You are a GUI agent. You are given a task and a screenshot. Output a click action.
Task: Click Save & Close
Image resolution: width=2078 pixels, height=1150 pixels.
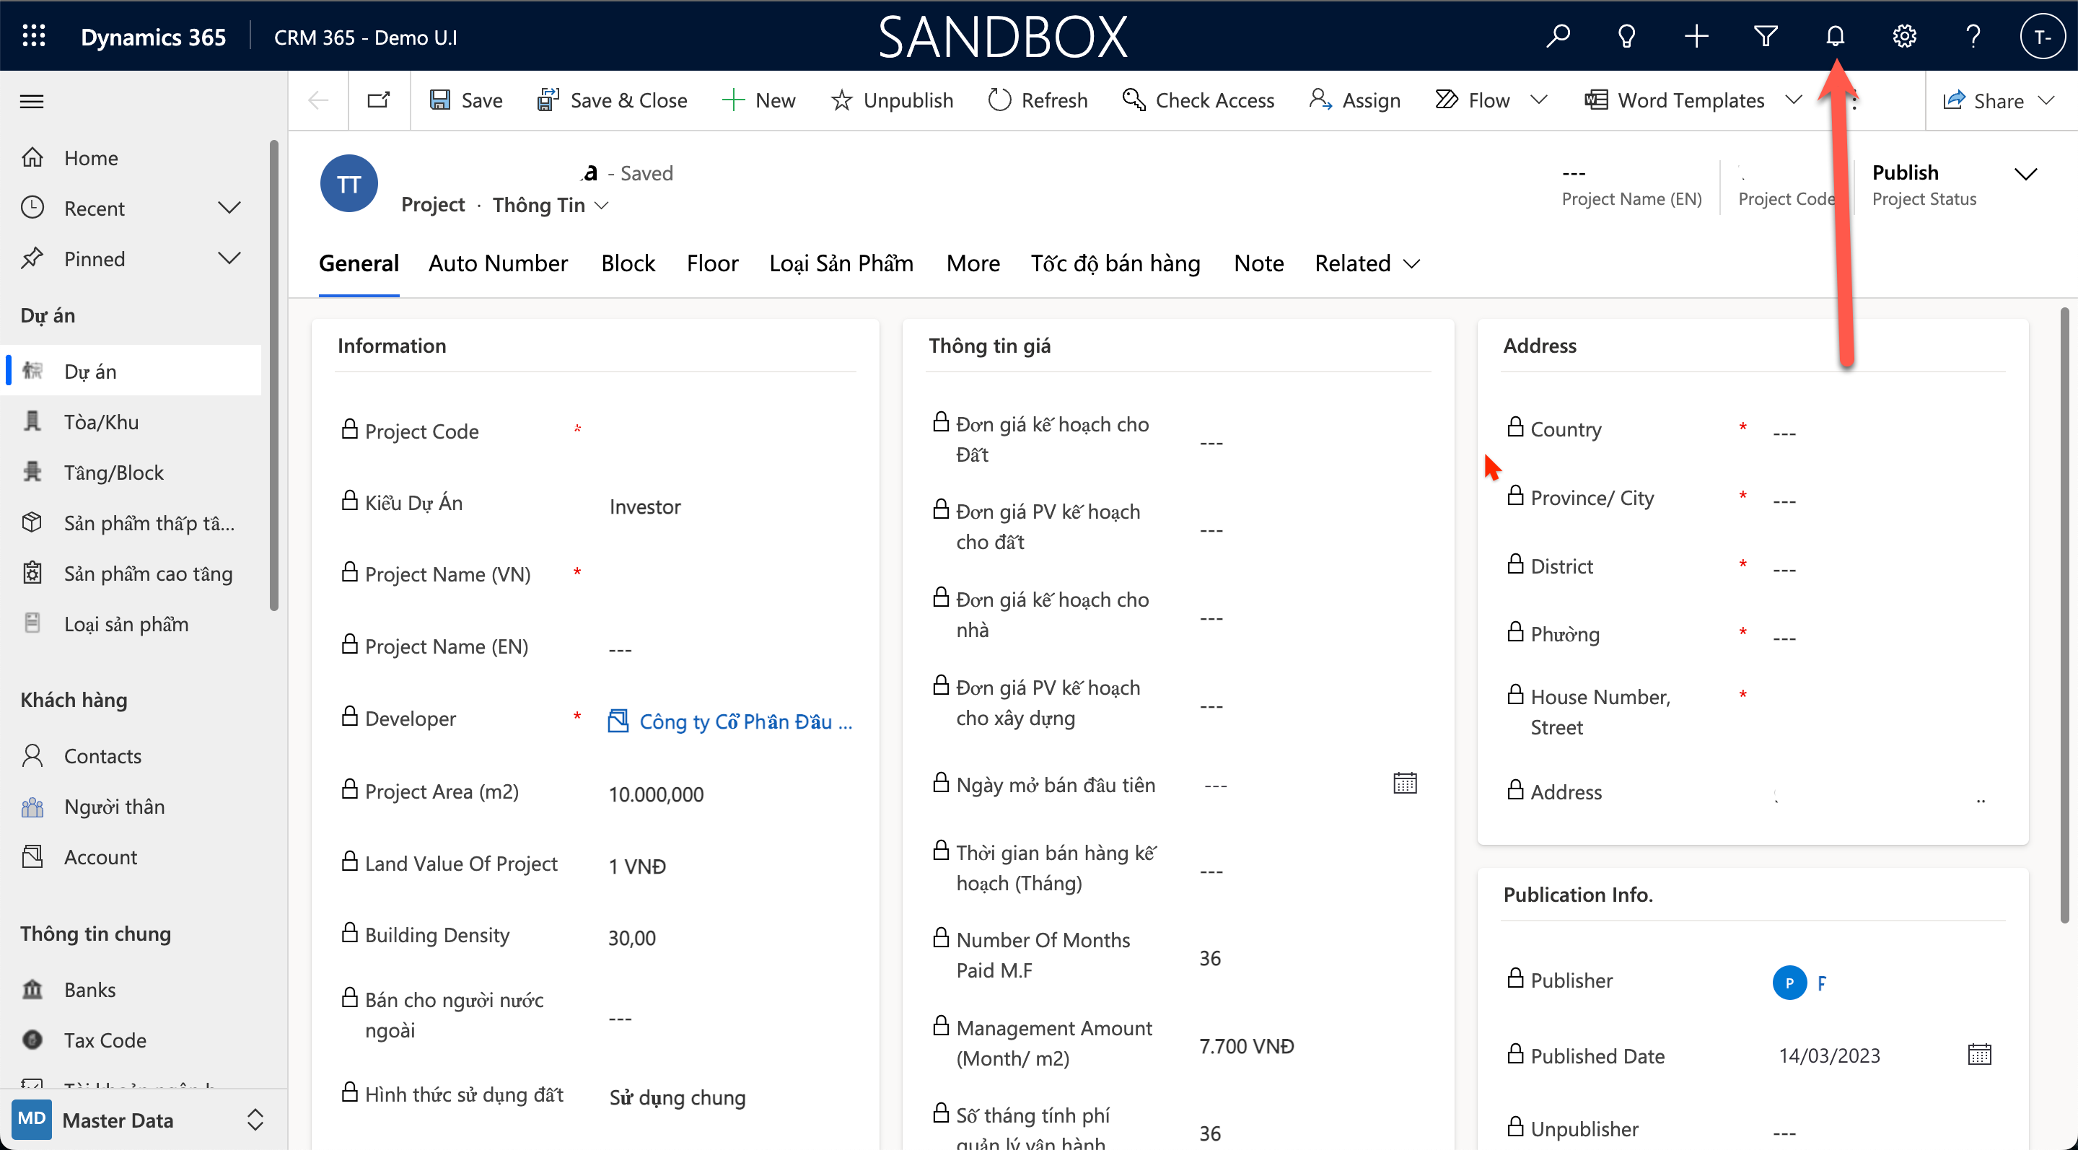pyautogui.click(x=613, y=100)
